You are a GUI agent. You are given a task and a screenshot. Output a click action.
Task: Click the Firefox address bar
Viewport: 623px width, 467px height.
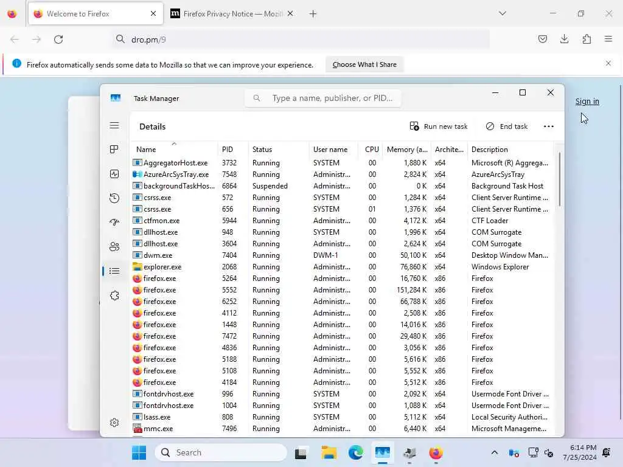tap(301, 40)
